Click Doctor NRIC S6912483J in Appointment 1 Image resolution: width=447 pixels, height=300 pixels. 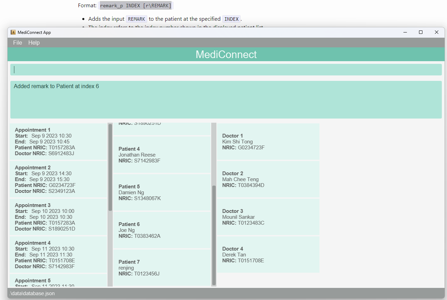tap(61, 153)
